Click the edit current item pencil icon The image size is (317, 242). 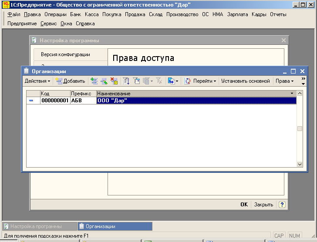104,81
